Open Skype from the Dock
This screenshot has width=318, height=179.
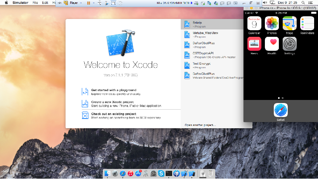tap(161, 174)
